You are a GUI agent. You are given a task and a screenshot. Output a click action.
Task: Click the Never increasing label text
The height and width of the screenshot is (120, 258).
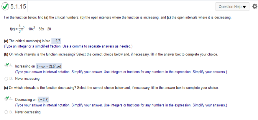tap(27, 79)
